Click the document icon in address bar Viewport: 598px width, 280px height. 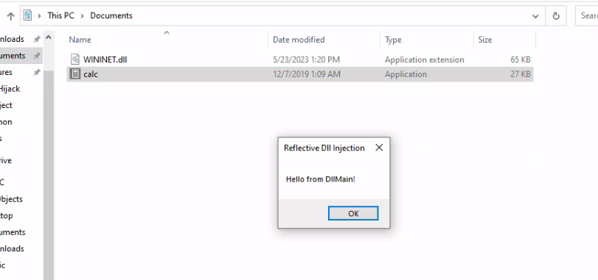[x=27, y=15]
